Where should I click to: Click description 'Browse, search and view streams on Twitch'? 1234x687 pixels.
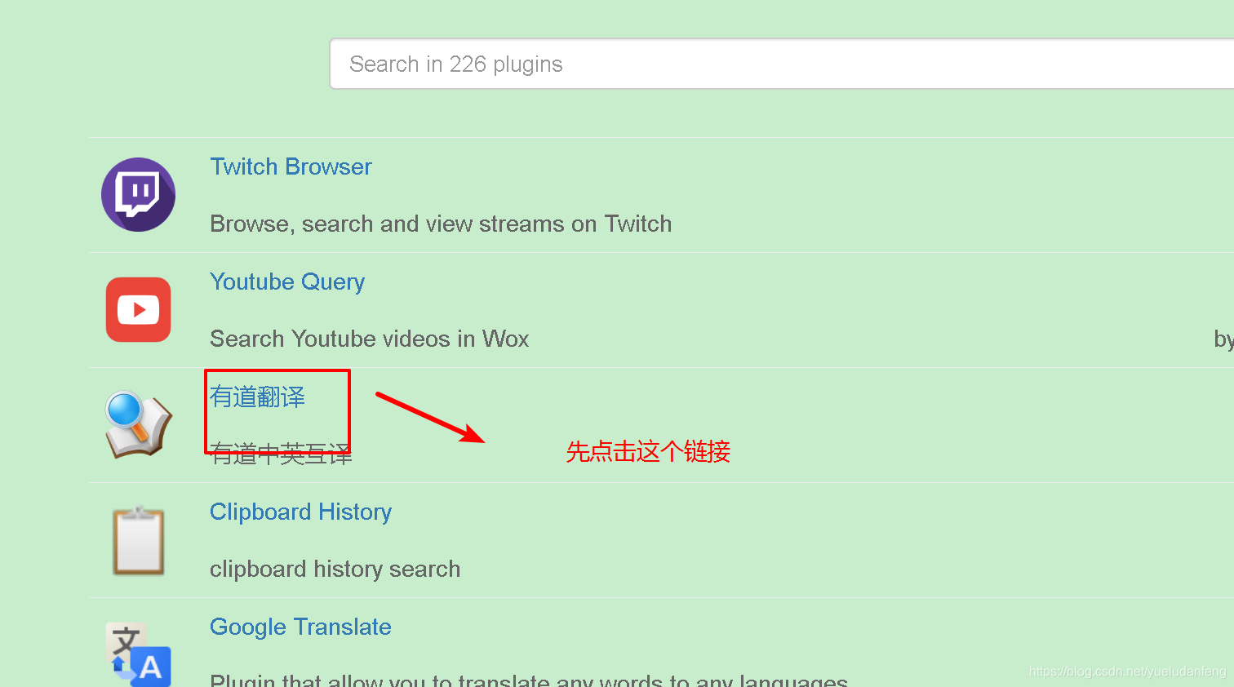tap(441, 224)
